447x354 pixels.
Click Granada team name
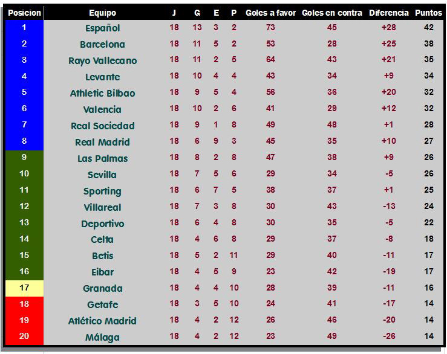pyautogui.click(x=103, y=288)
